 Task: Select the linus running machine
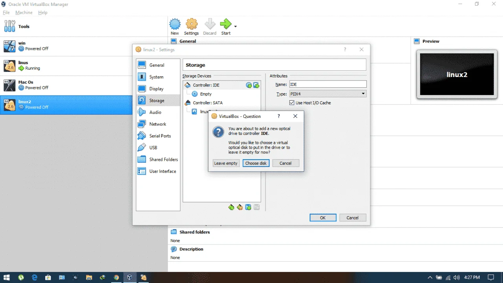pyautogui.click(x=66, y=66)
